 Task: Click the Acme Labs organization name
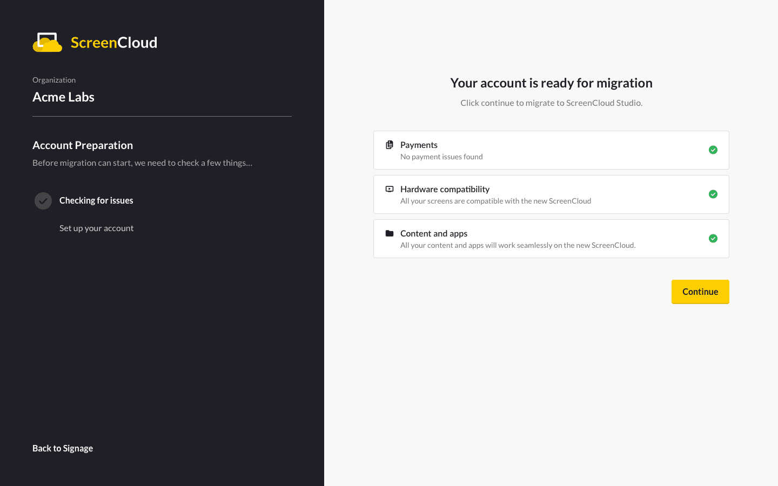(63, 97)
